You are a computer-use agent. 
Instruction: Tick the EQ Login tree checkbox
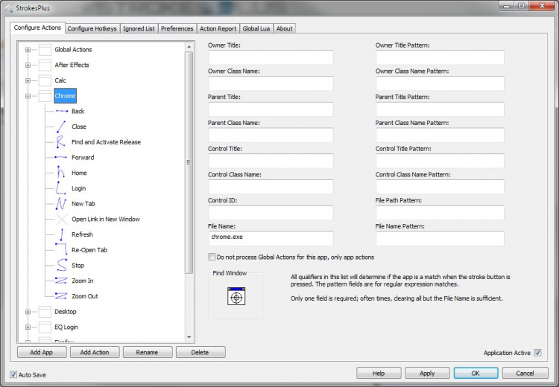[x=45, y=327]
